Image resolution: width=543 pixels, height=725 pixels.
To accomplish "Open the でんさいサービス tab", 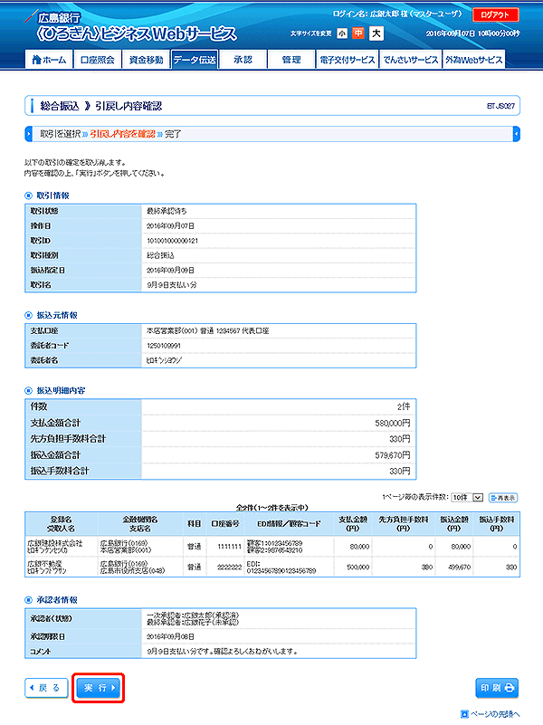I will pos(410,60).
